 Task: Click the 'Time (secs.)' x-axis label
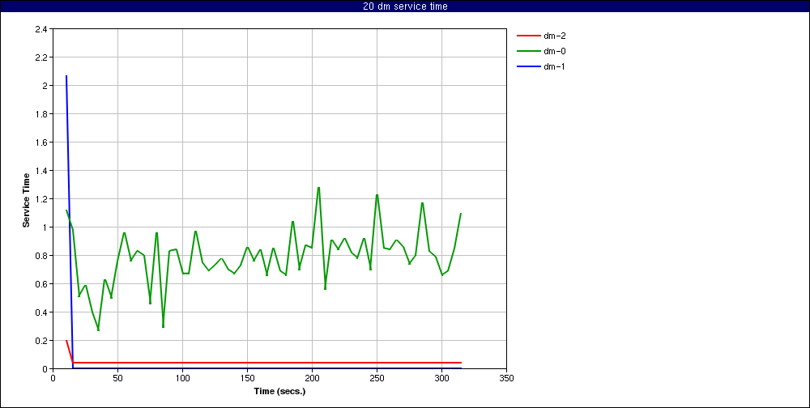279,391
